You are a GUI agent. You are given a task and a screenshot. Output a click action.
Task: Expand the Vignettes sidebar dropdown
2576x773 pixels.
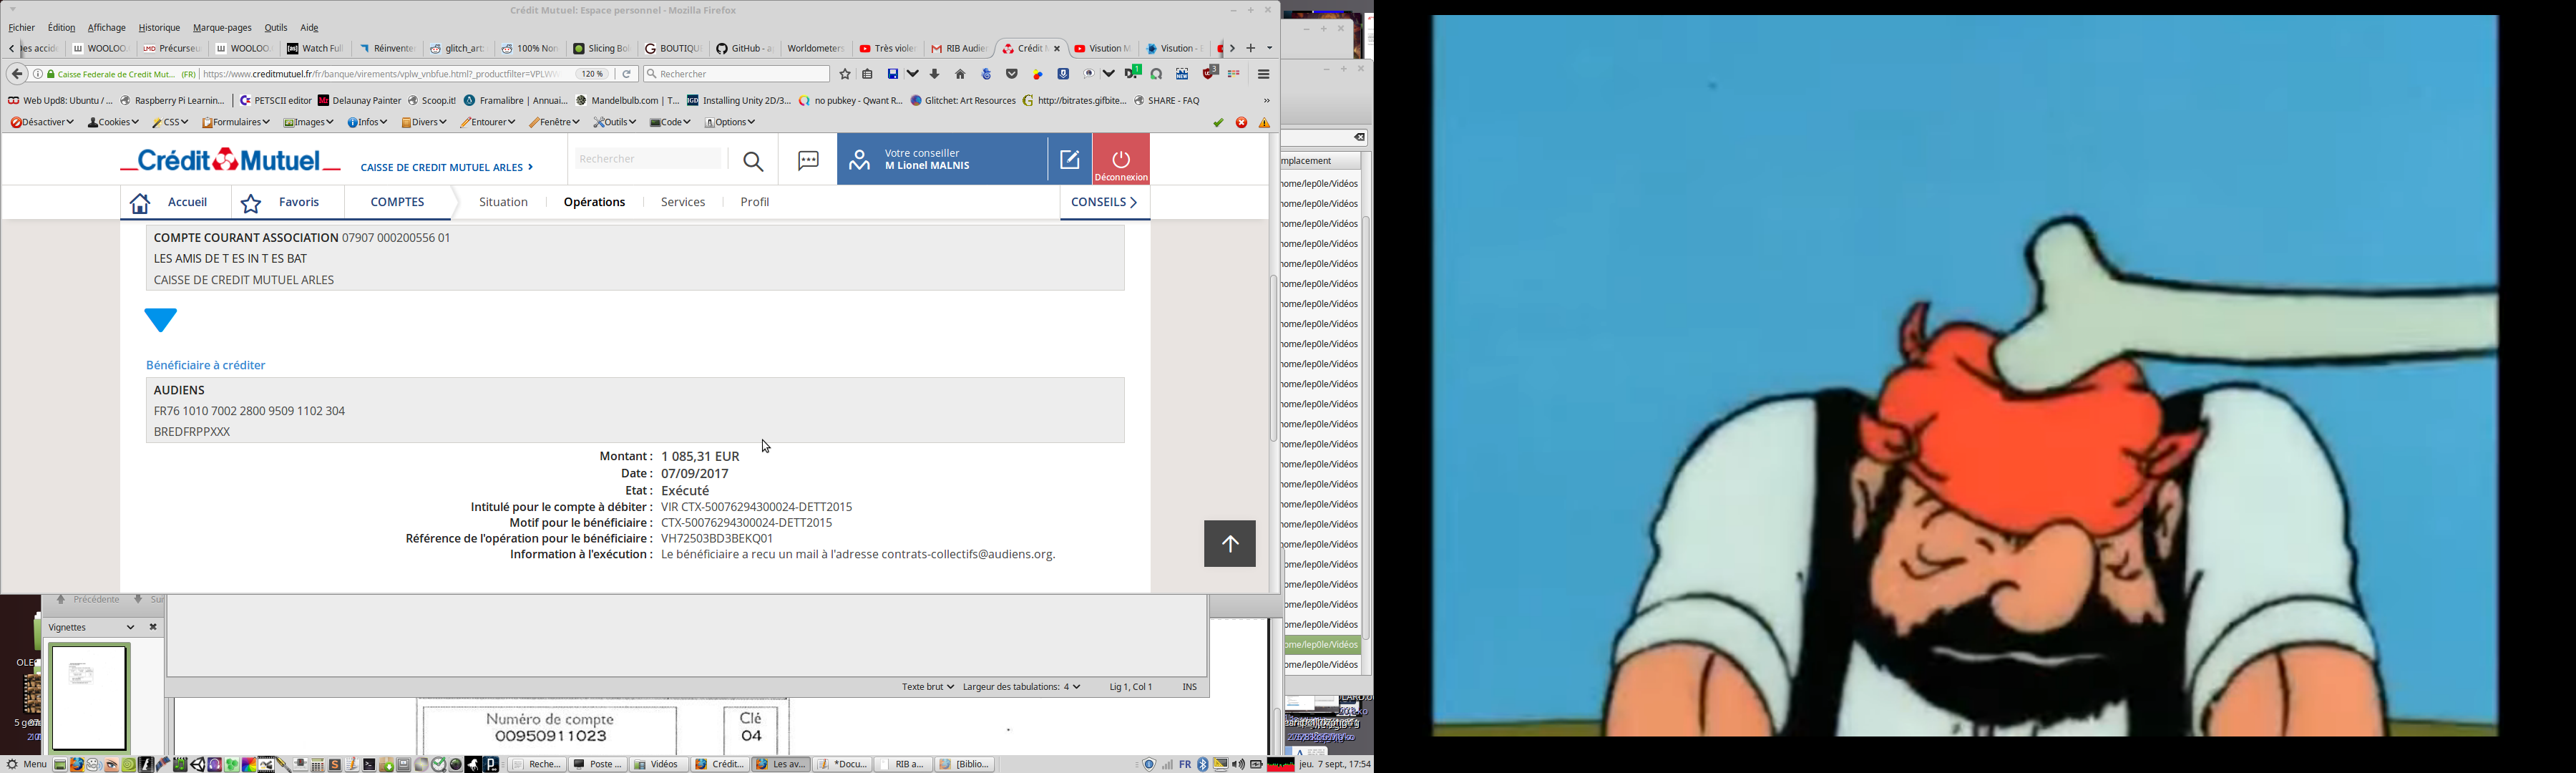coord(130,627)
